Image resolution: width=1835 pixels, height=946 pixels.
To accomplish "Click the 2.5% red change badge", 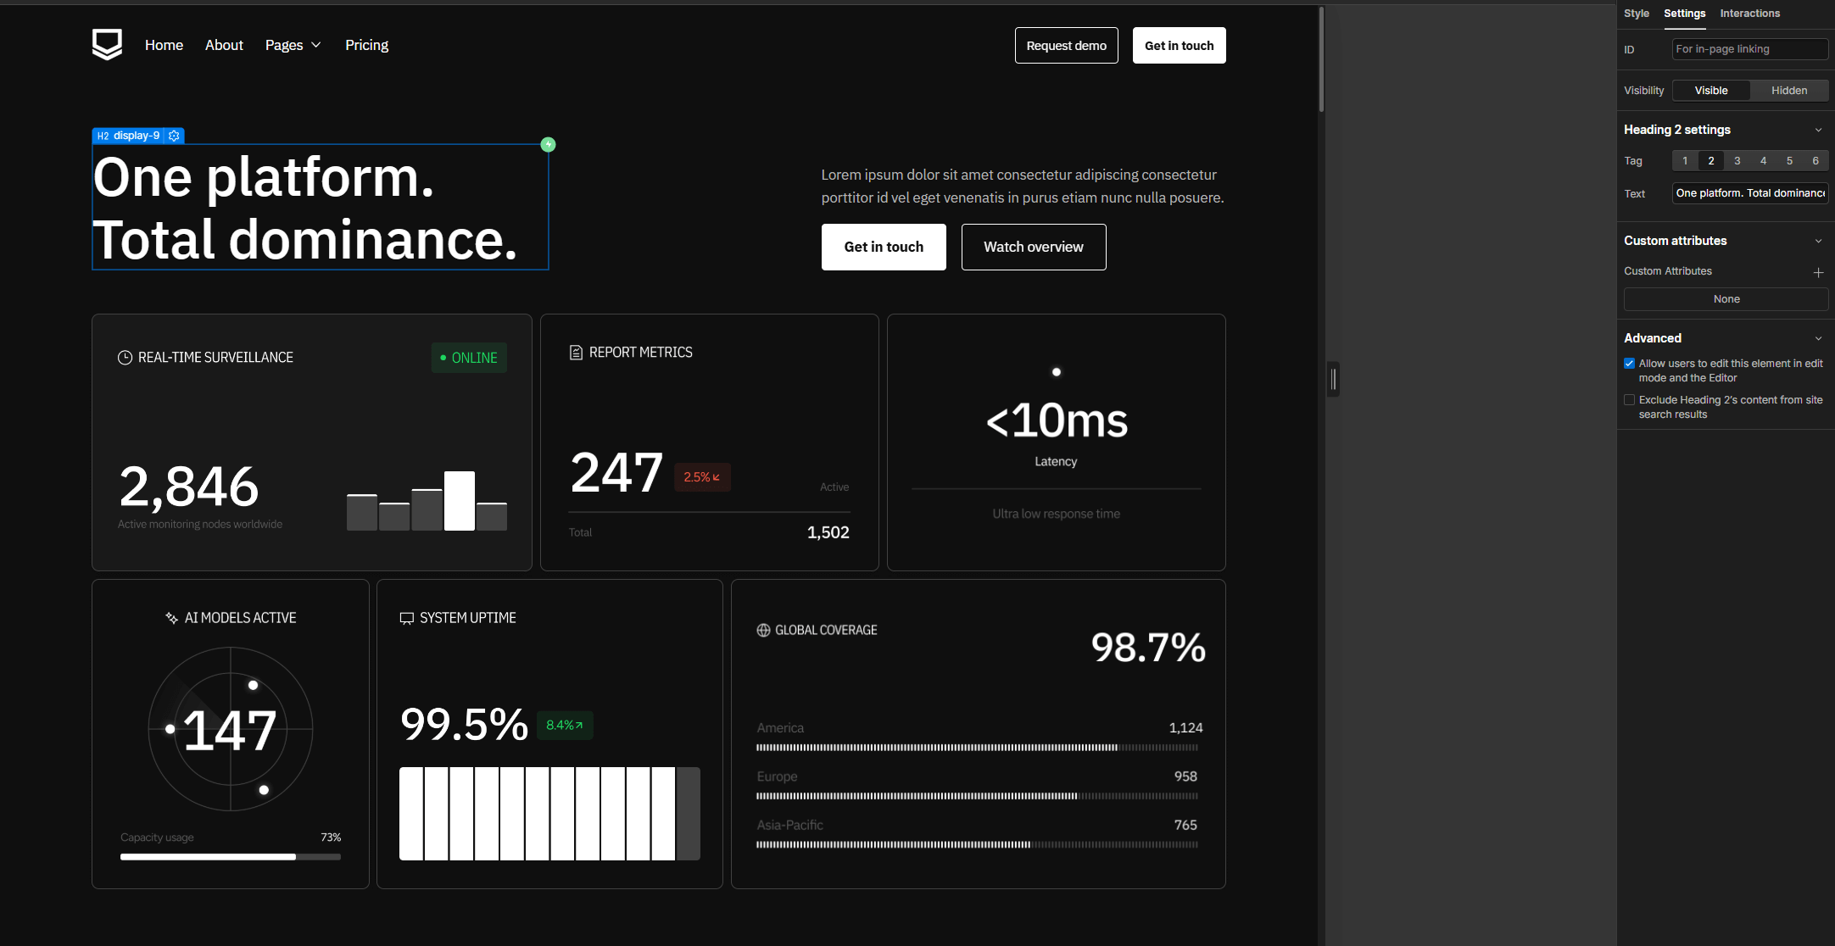I will (702, 477).
